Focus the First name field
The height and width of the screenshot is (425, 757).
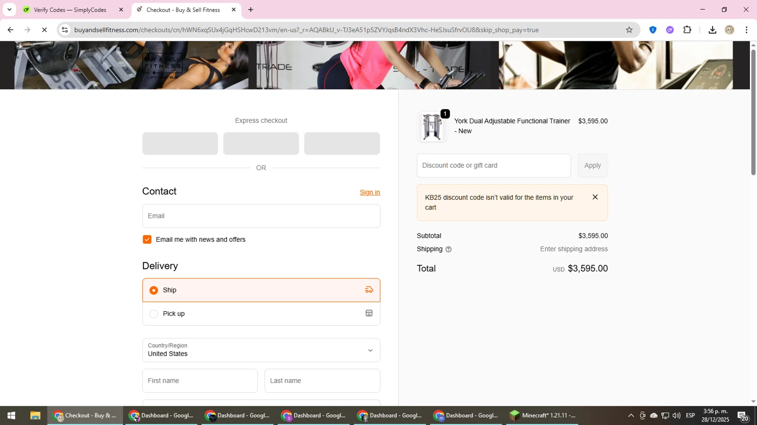(200, 381)
